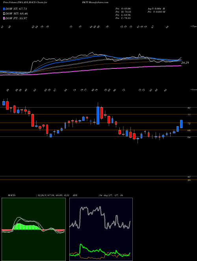Click the ADX '(14 day) 27, +27, -16' values
This screenshot has height=261, width=197.
pos(110,195)
